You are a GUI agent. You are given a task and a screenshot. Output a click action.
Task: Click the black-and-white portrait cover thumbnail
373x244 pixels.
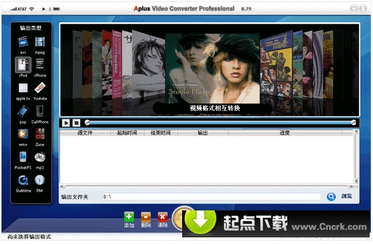pos(148,65)
